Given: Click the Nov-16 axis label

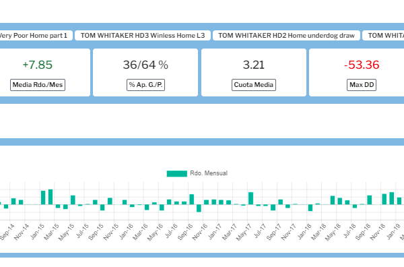Looking at the screenshot, I should pyautogui.click(x=200, y=232).
